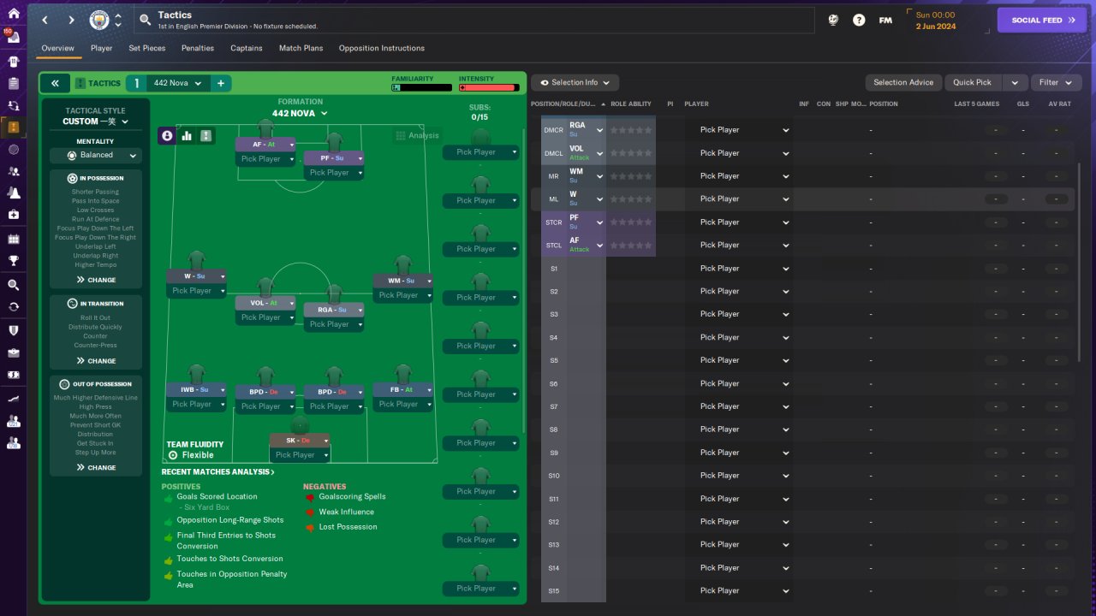The image size is (1096, 616).
Task: Go to the Home screen icon in sidebar
Action: pos(13,13)
